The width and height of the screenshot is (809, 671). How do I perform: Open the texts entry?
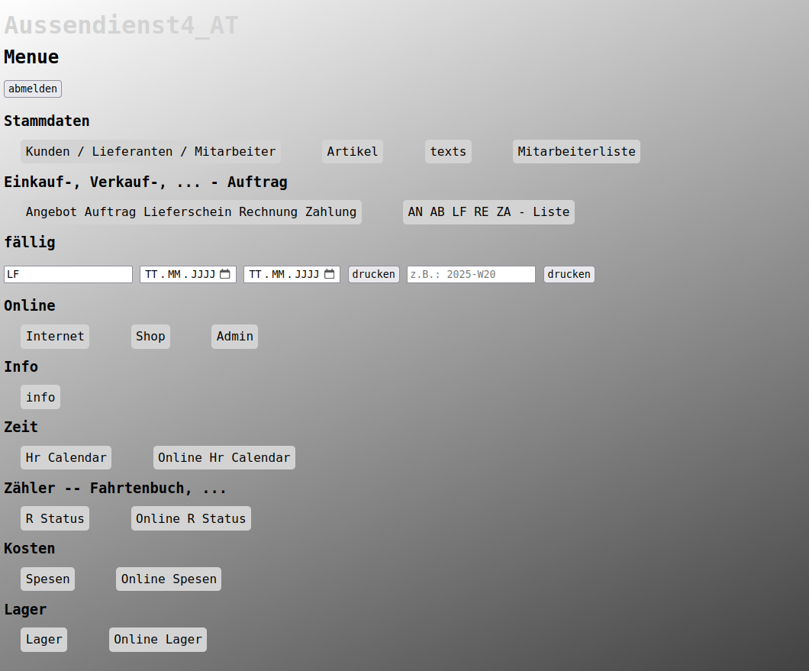pos(448,152)
